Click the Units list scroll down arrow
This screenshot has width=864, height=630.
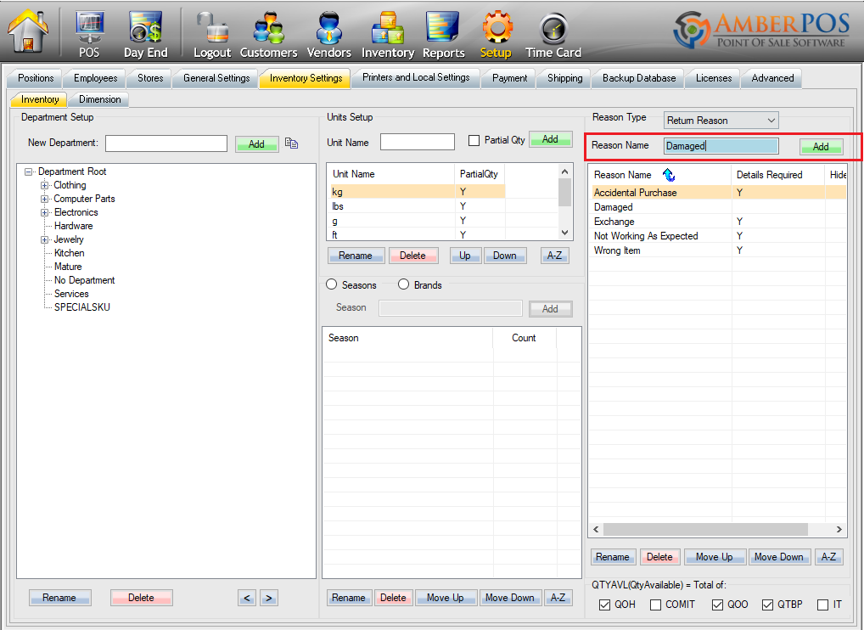point(564,233)
